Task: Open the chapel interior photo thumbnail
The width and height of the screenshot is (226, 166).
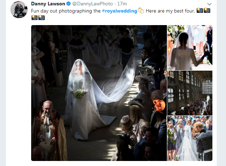Action: pyautogui.click(x=190, y=93)
